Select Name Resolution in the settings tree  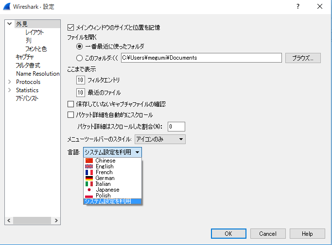38,74
